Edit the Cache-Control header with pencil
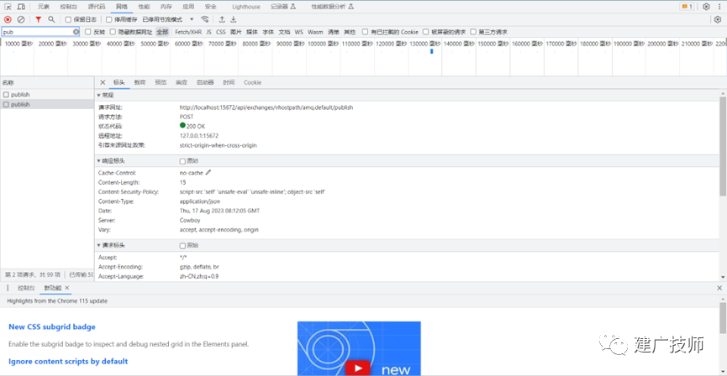Screen dimensions: 727x376 208,172
